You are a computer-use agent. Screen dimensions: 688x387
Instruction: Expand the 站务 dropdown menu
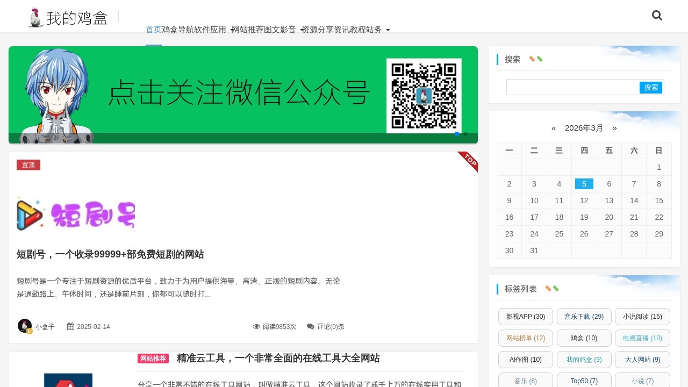374,30
